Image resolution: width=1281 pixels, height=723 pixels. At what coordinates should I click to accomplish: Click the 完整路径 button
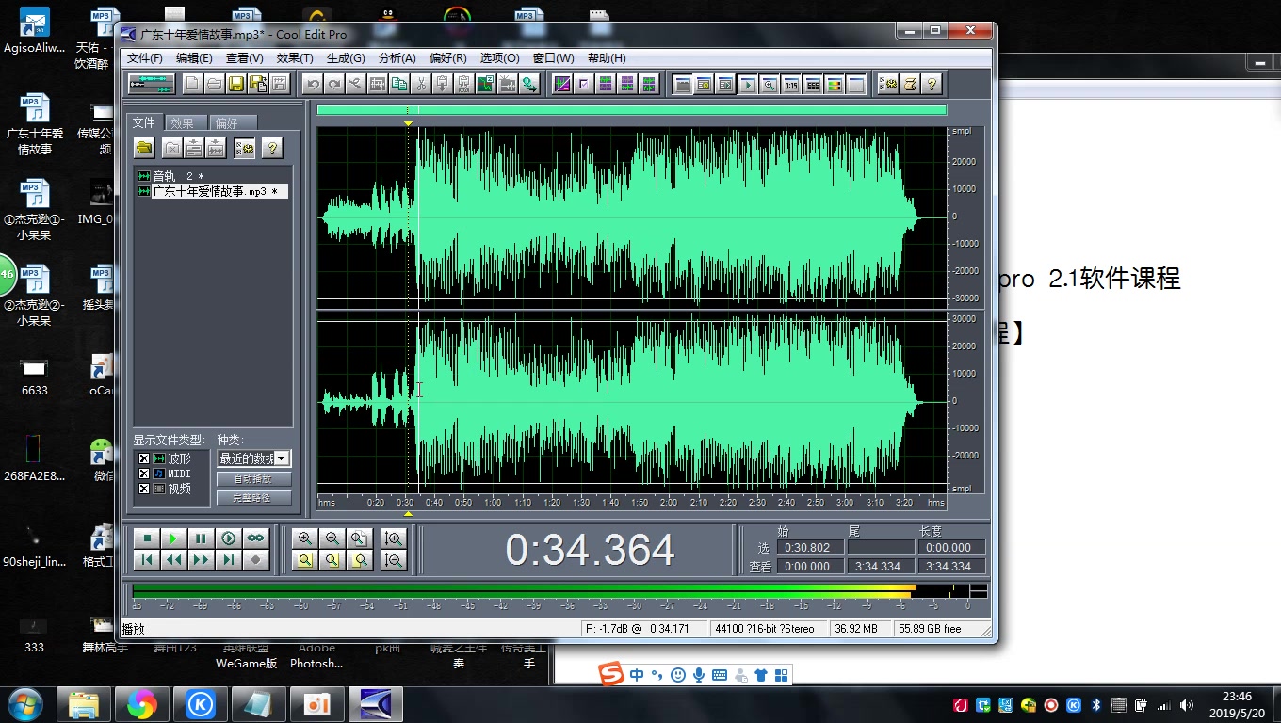254,498
